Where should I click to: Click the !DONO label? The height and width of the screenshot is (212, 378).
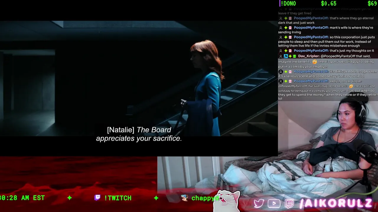[x=288, y=4]
